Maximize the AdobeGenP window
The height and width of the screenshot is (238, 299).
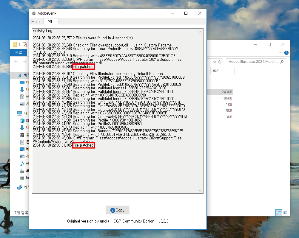pos(186,13)
